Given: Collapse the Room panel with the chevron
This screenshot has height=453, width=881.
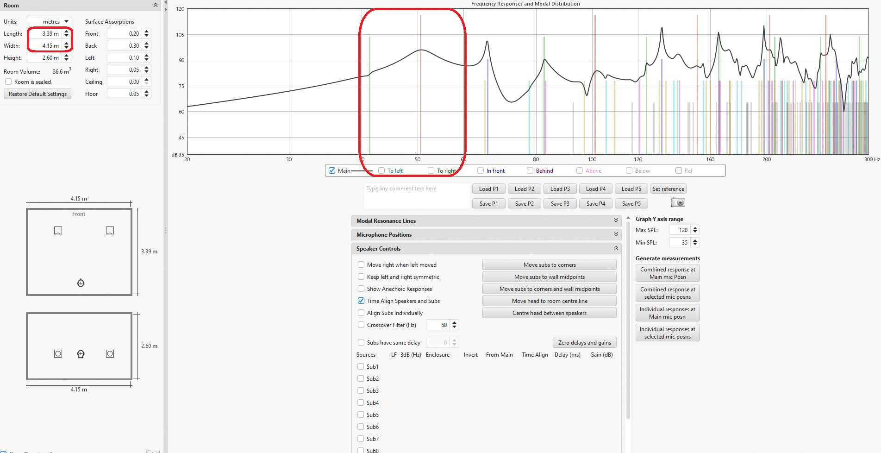Looking at the screenshot, I should pyautogui.click(x=156, y=6).
